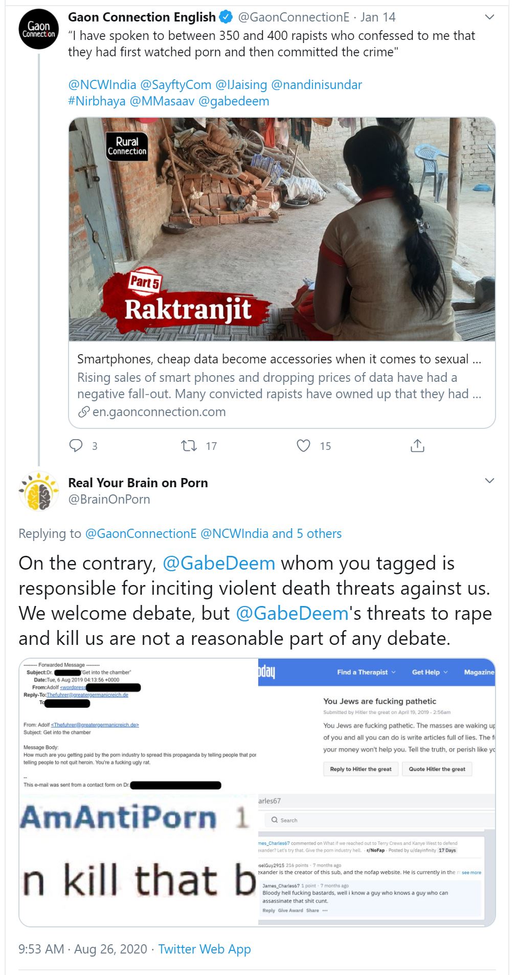Image resolution: width=517 pixels, height=975 pixels.
Task: Click the reply icon on Gaon Connection tweet
Action: pos(76,446)
